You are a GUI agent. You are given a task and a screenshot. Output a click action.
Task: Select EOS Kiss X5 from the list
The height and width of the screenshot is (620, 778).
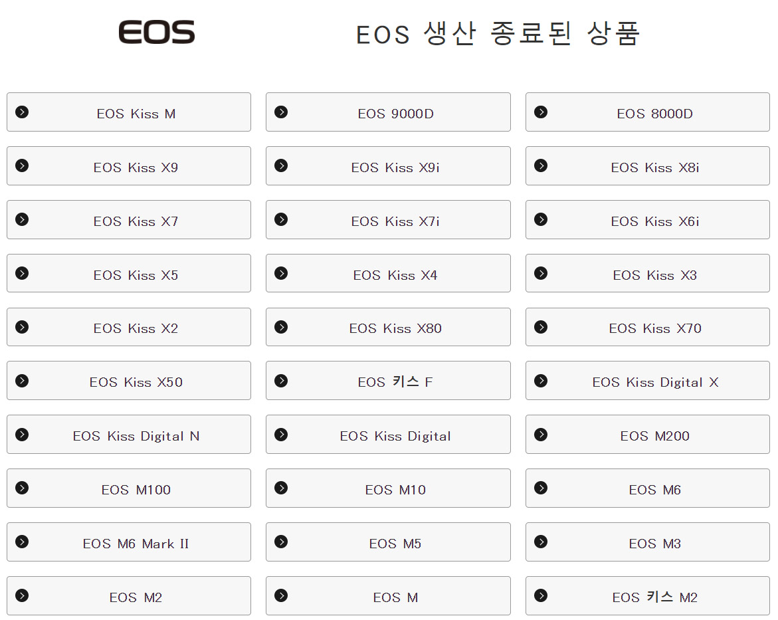pos(129,273)
